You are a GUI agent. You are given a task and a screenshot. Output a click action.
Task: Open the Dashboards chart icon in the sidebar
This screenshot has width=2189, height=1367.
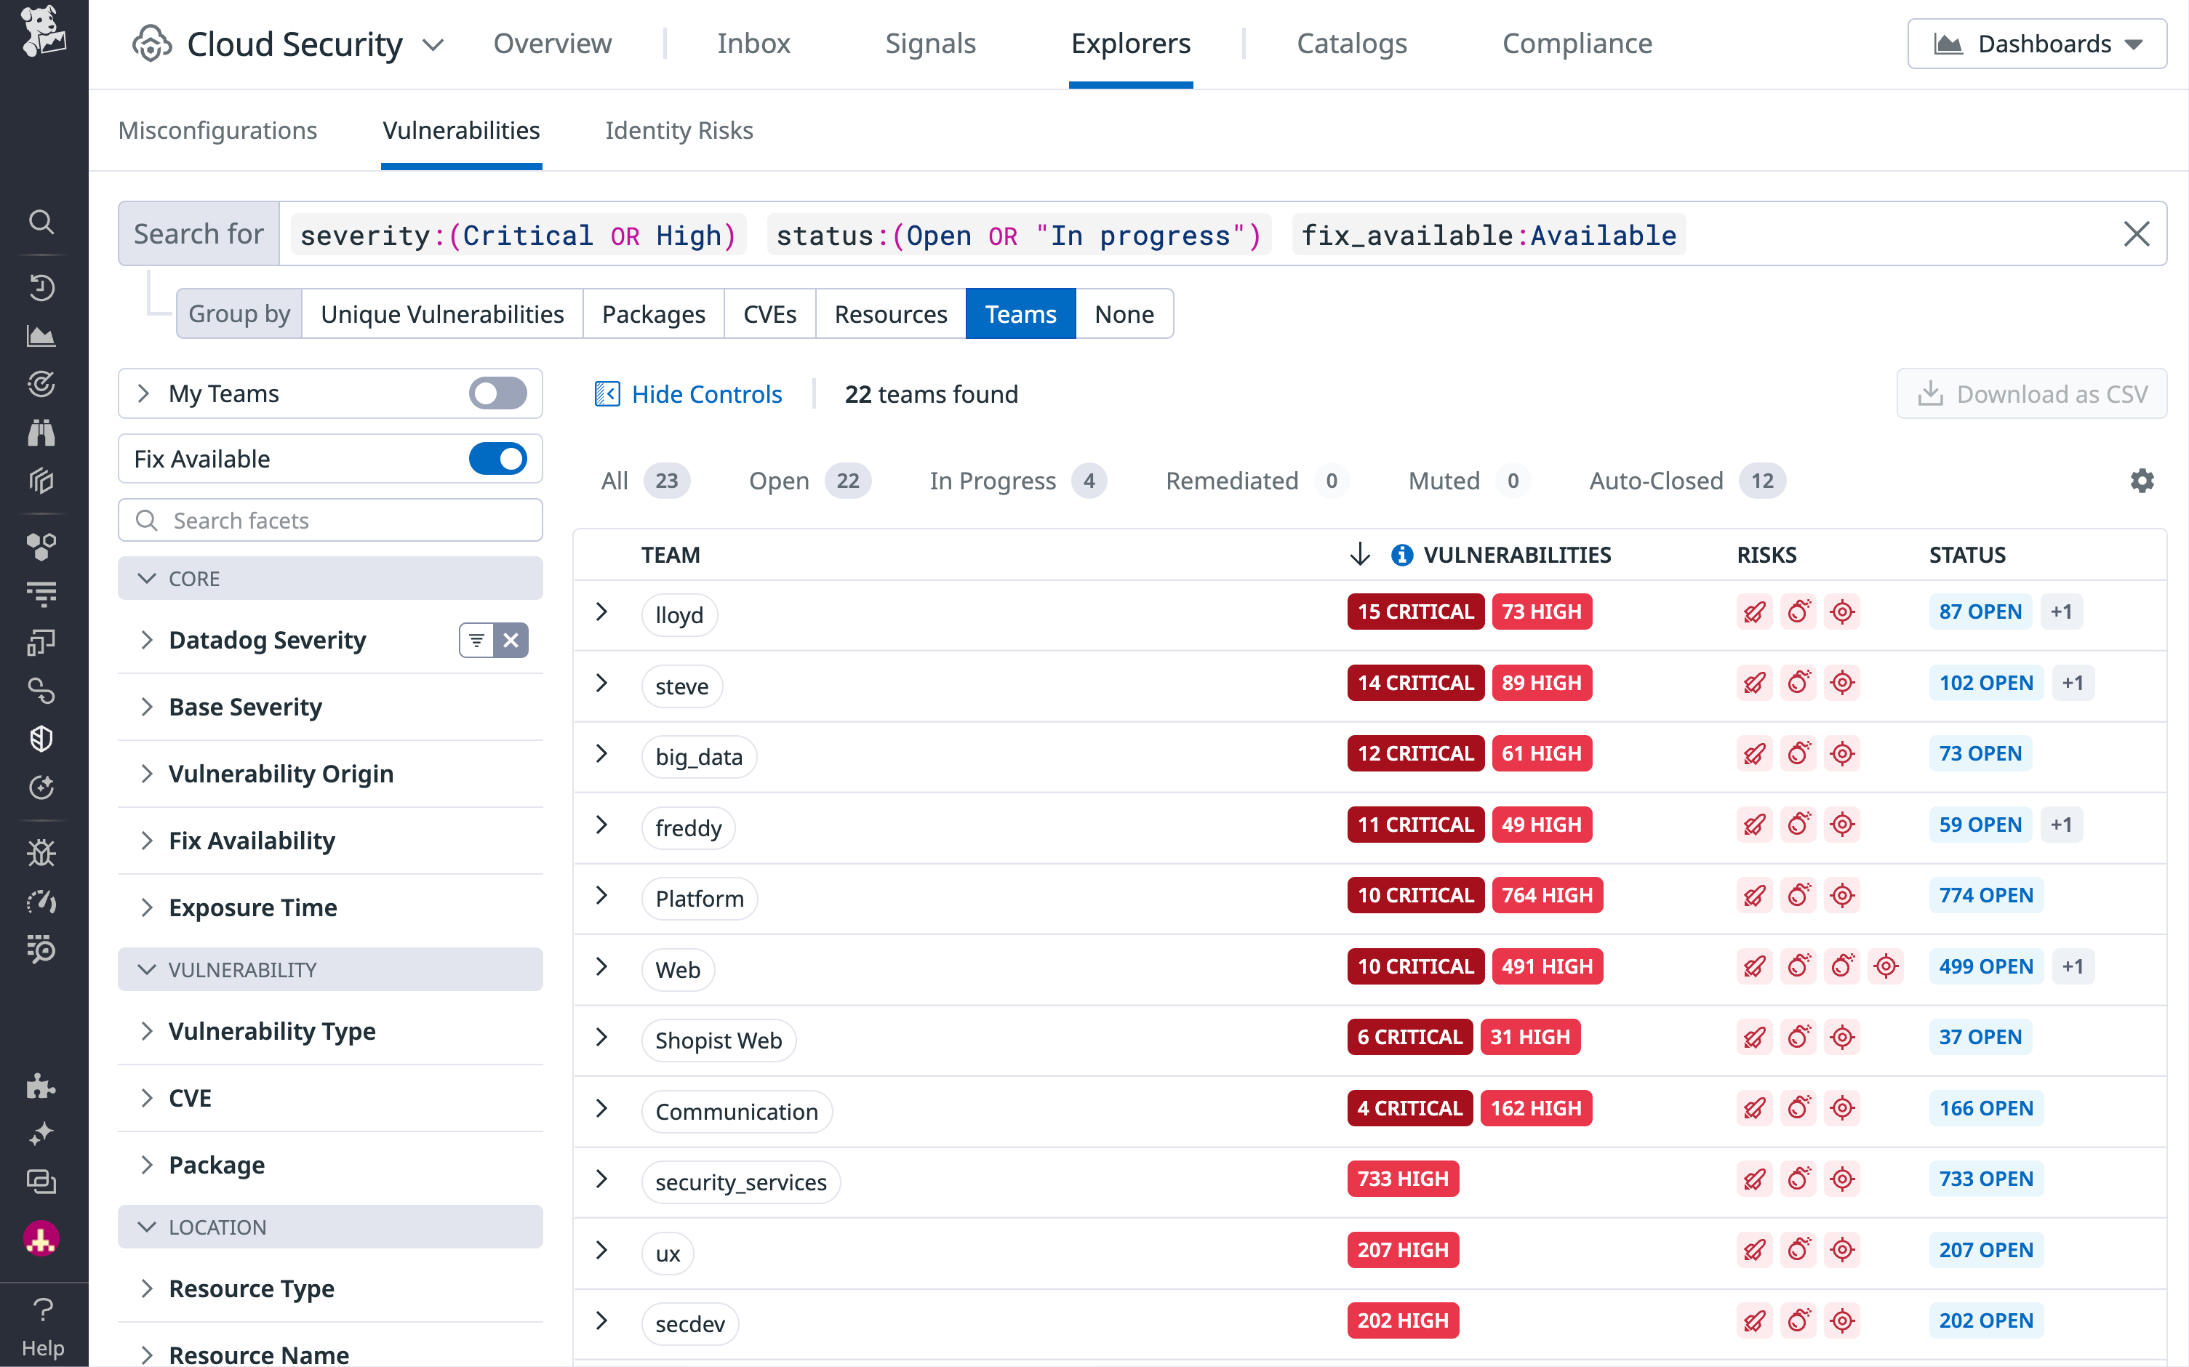tap(41, 335)
